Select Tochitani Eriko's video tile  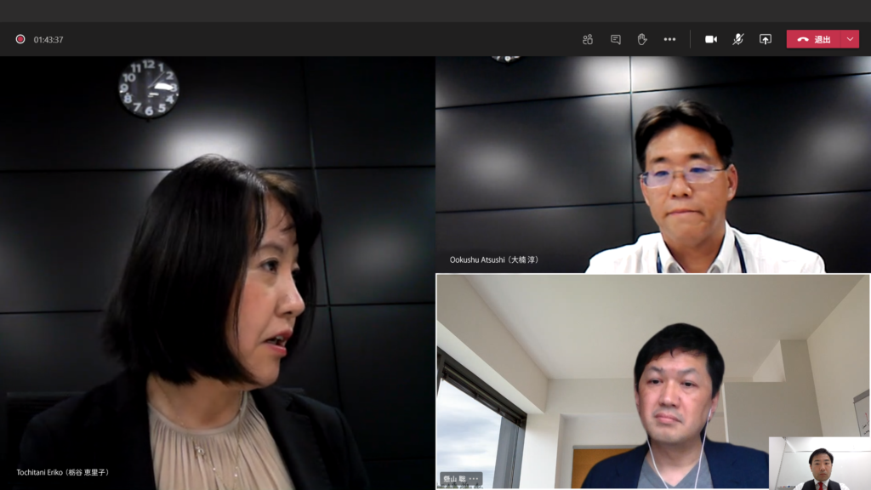[x=217, y=273]
